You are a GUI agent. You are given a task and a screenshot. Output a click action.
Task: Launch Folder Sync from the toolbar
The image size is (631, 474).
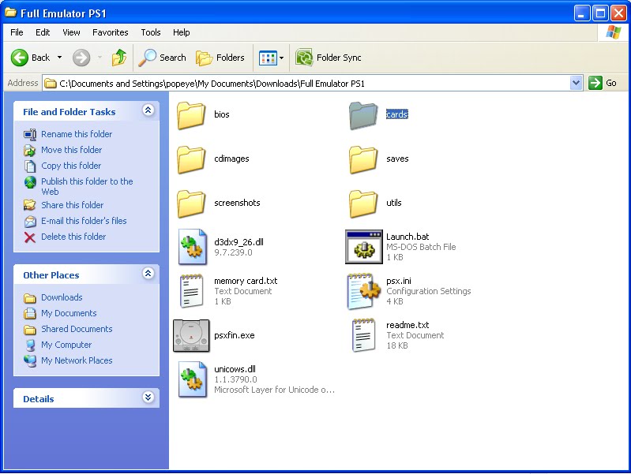point(329,58)
